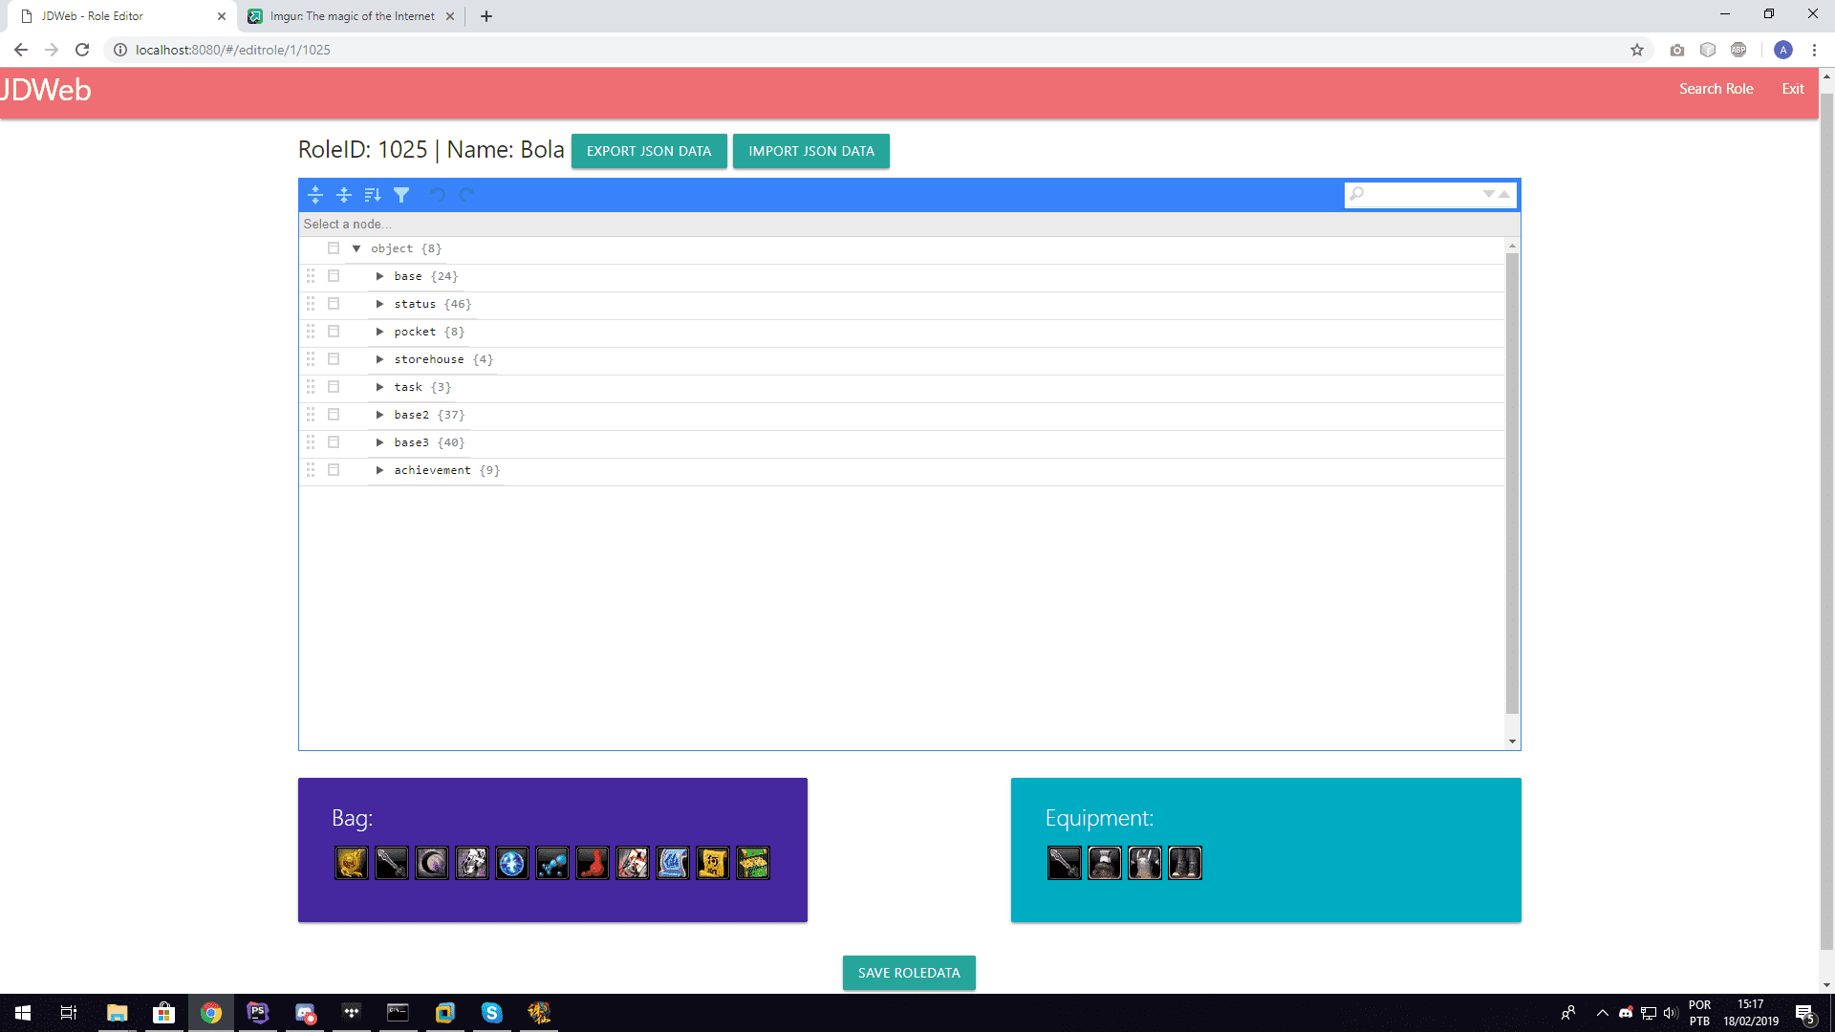Click the sort/reorder nodes icon
This screenshot has width=1835, height=1032.
[373, 195]
